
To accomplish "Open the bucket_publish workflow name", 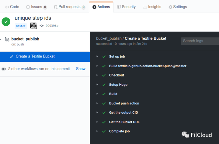I will 25,39.
